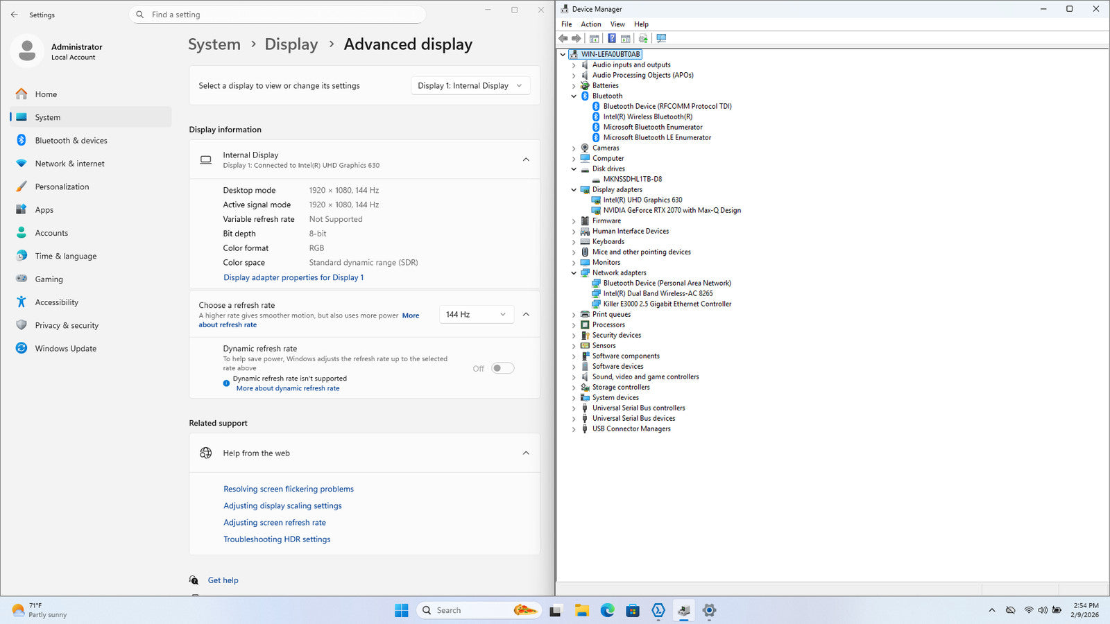Image resolution: width=1110 pixels, height=624 pixels.
Task: Click Display adapter properties for Display 1 link
Action: click(293, 277)
